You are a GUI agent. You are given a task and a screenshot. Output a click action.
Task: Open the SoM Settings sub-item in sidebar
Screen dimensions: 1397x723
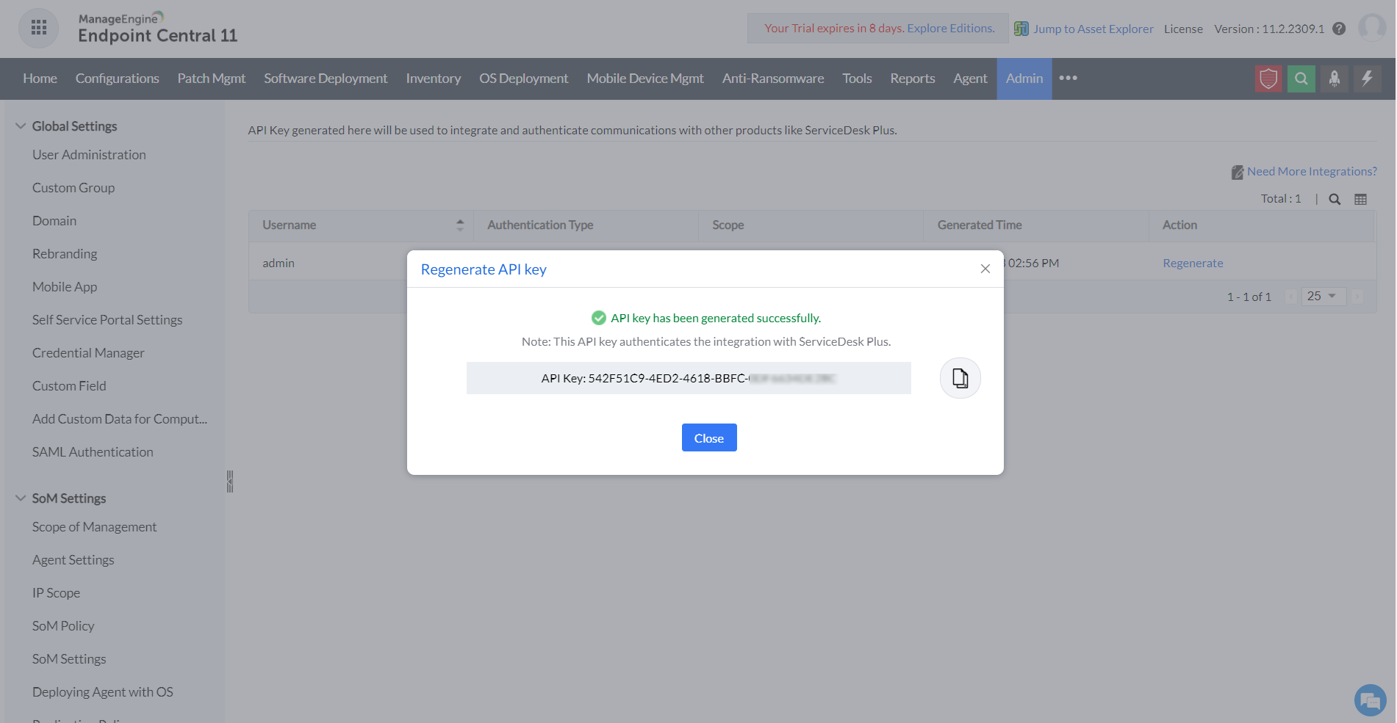click(69, 659)
